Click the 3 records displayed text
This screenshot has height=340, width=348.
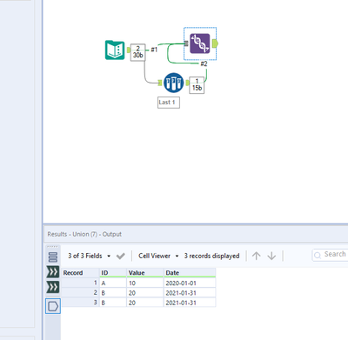tap(211, 256)
